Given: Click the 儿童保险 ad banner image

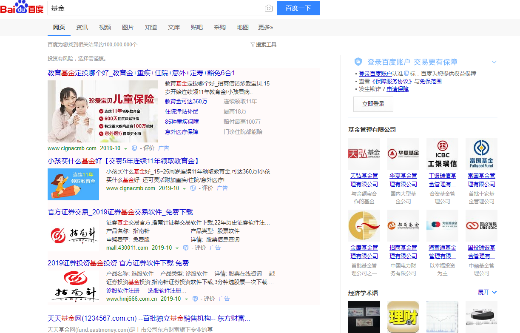Looking at the screenshot, I should (x=102, y=111).
